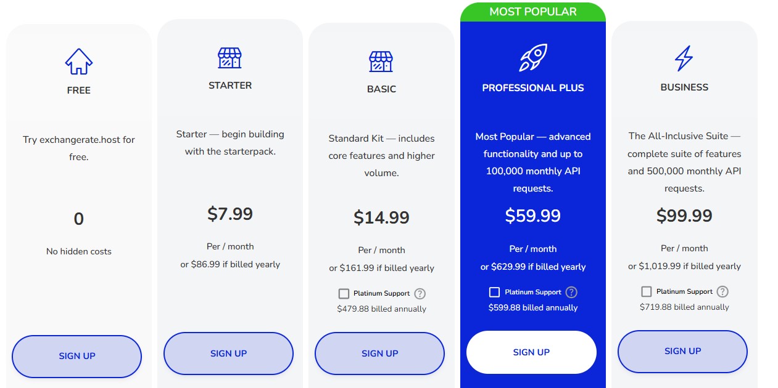The width and height of the screenshot is (778, 388).
Task: Open Platinum Support help icon in Business
Action: 722,292
